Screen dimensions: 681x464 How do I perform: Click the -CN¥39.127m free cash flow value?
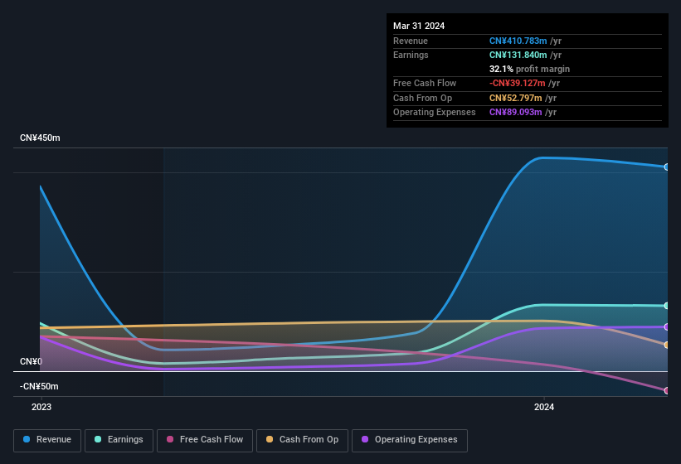(517, 83)
